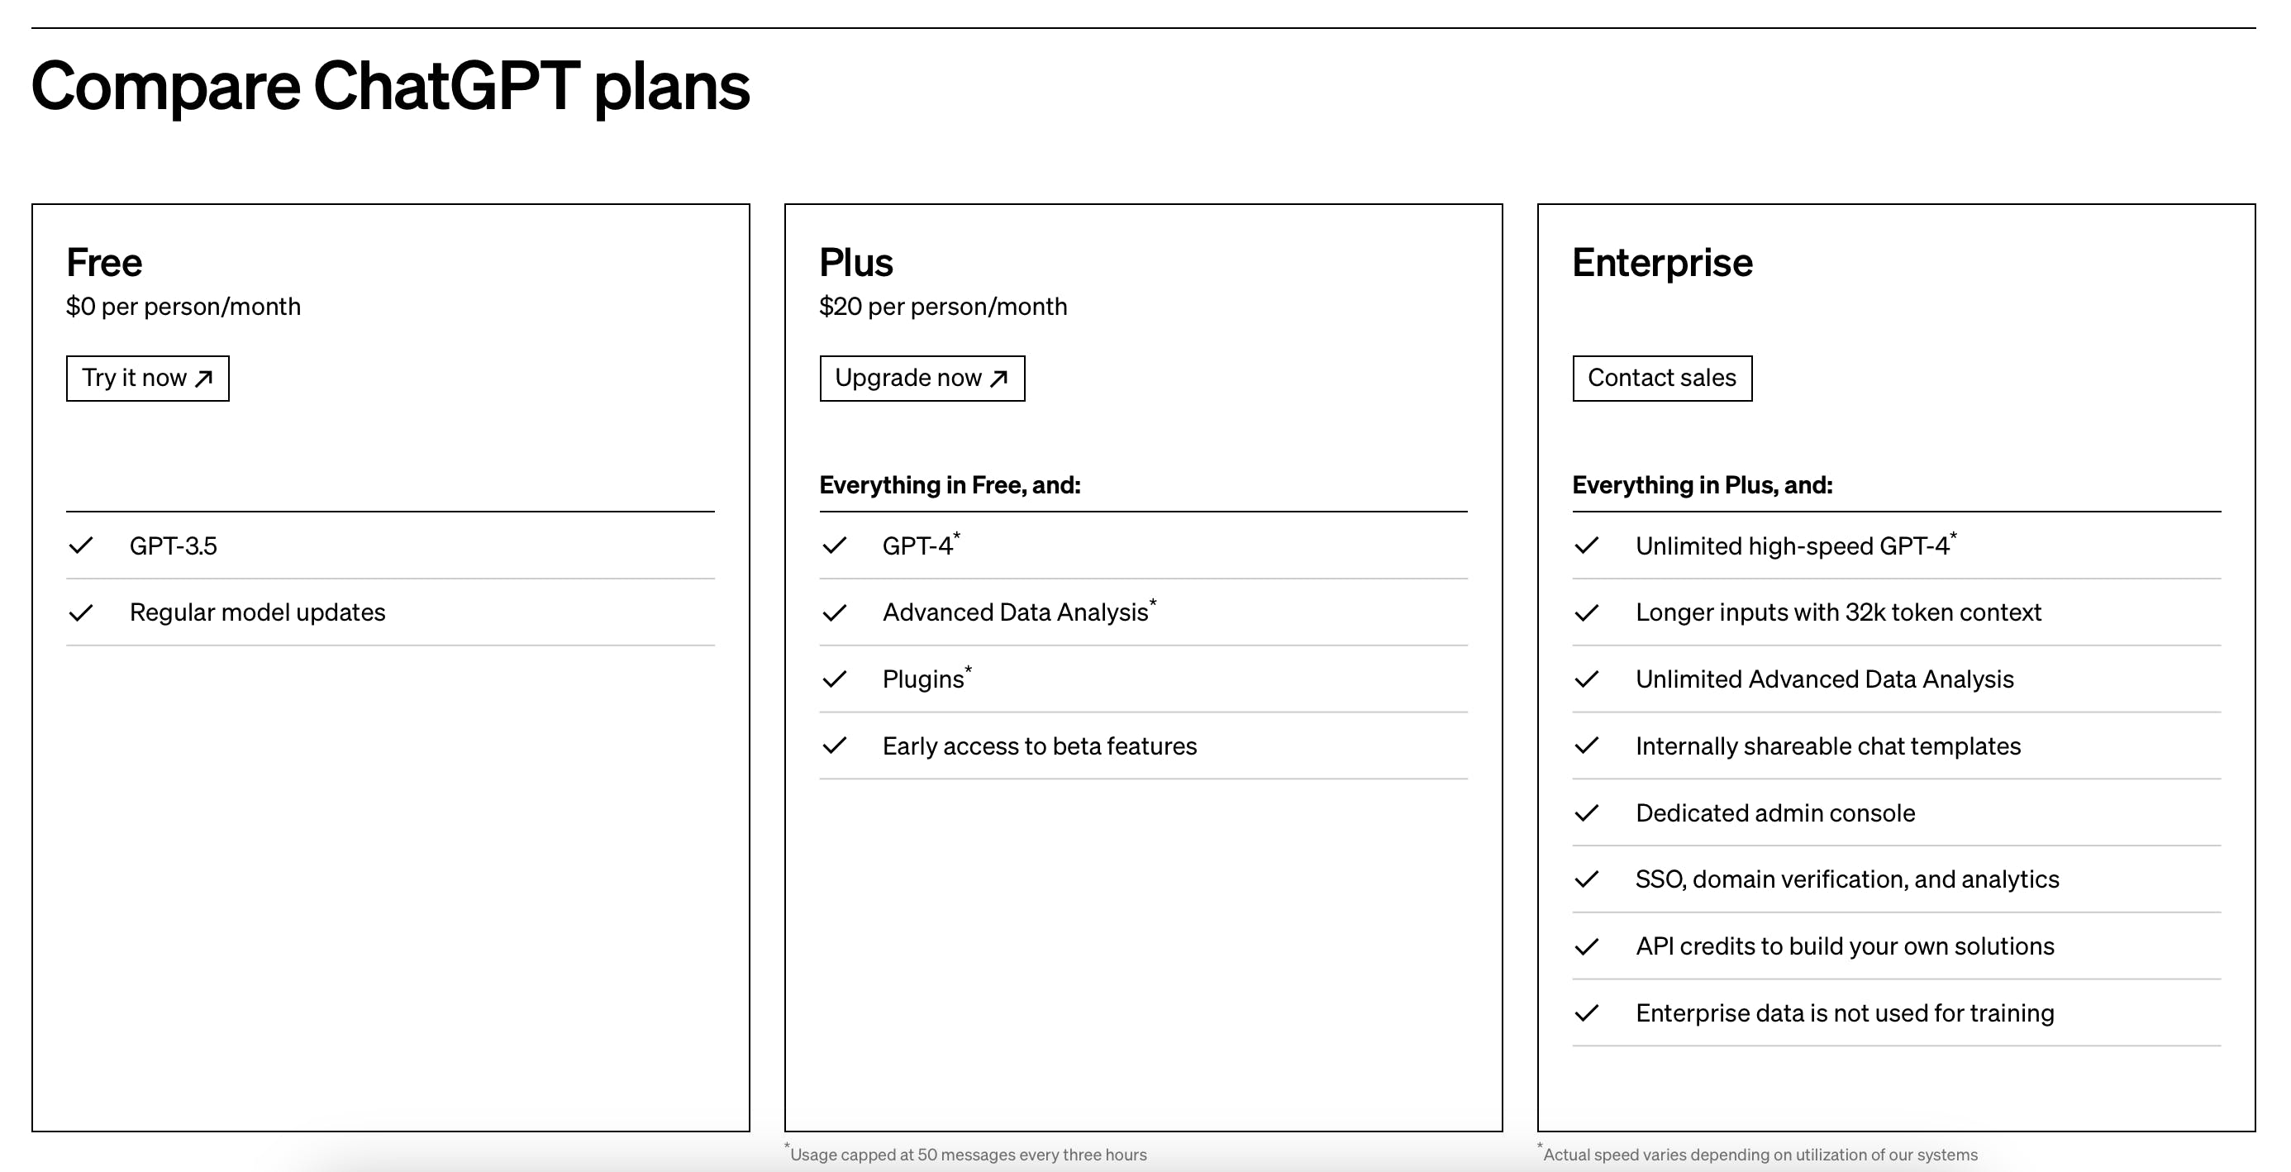
Task: Click the Contact sales button
Action: point(1662,378)
